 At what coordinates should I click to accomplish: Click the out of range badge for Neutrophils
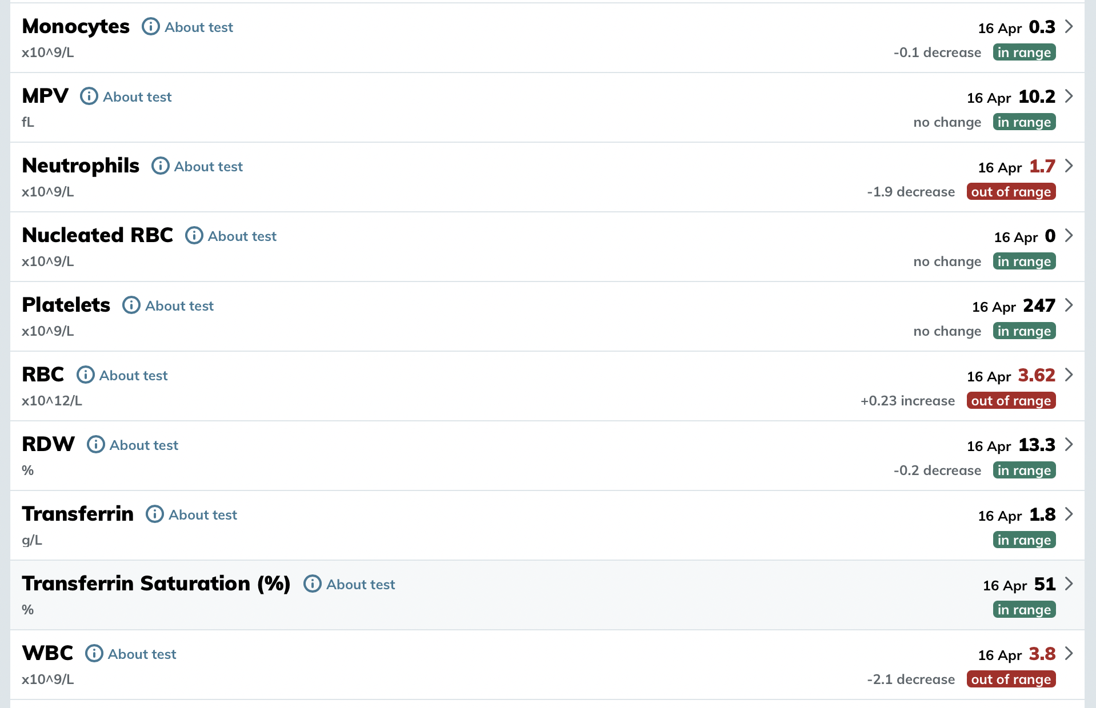click(1011, 192)
